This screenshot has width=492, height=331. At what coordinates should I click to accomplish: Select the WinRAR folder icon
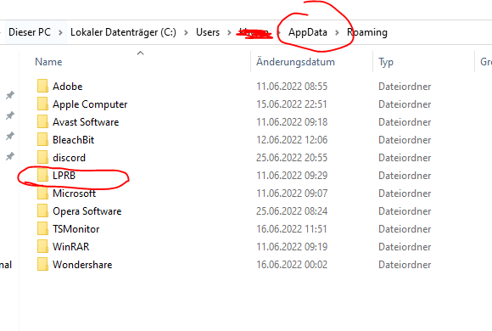(42, 246)
